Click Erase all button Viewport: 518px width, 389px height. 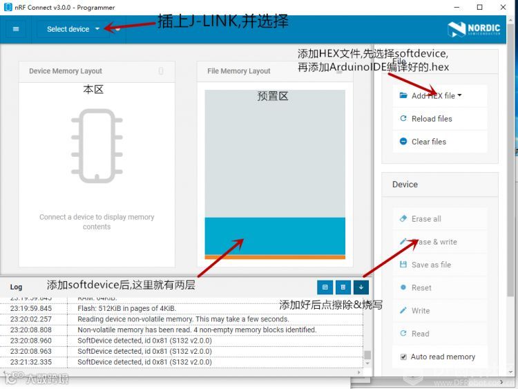coord(440,219)
